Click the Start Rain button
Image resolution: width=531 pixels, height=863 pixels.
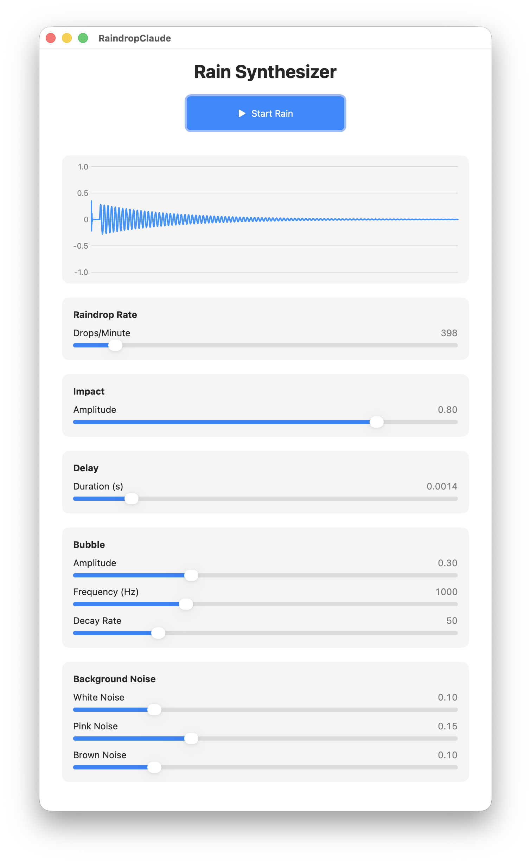[265, 113]
